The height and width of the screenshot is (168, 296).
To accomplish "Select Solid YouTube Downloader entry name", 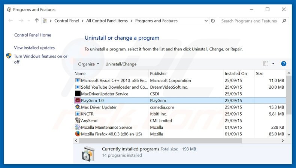I will click(x=114, y=87).
